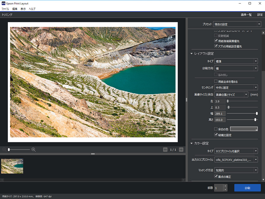Click the 印刷 print button
This screenshot has width=265, height=199.
(247, 188)
